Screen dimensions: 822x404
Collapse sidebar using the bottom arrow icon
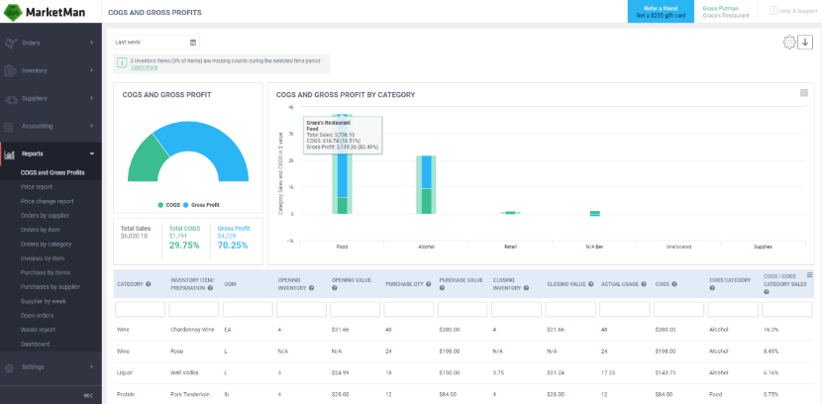pos(88,395)
